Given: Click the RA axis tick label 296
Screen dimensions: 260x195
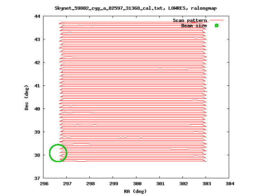Looking at the screenshot, I should coord(44,184).
